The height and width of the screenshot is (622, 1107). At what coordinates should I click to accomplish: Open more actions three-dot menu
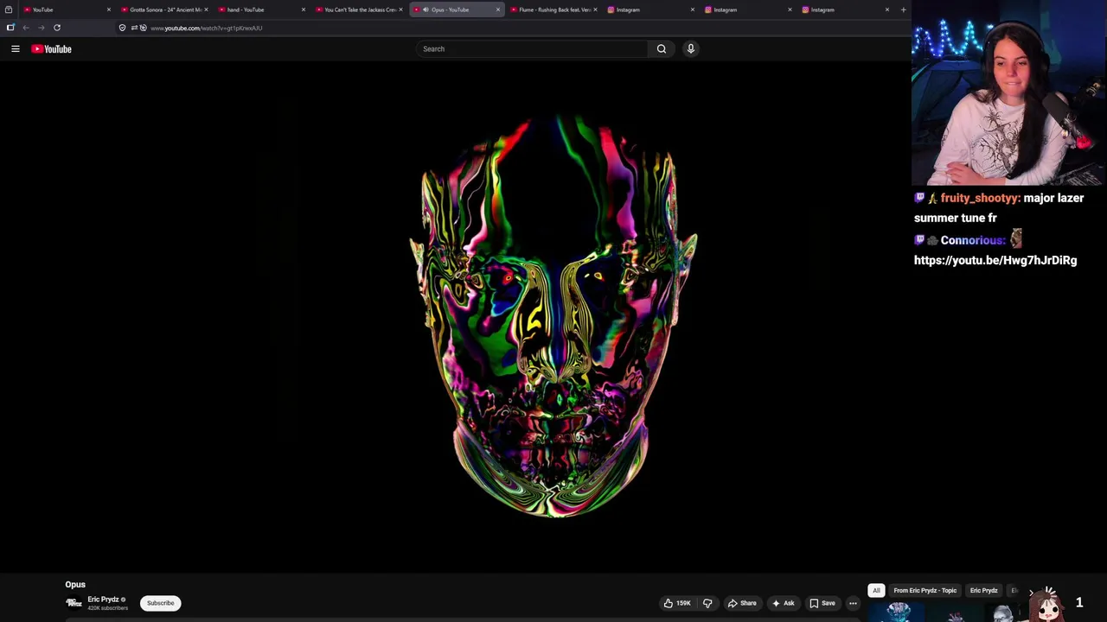pyautogui.click(x=853, y=603)
